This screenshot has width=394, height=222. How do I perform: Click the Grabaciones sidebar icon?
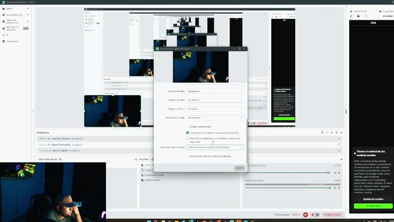pos(4,41)
